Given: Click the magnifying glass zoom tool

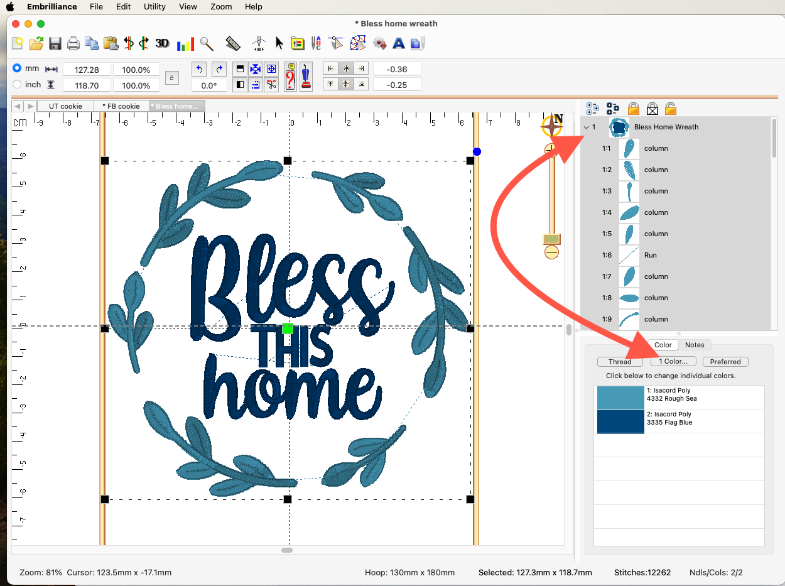Looking at the screenshot, I should [x=207, y=43].
